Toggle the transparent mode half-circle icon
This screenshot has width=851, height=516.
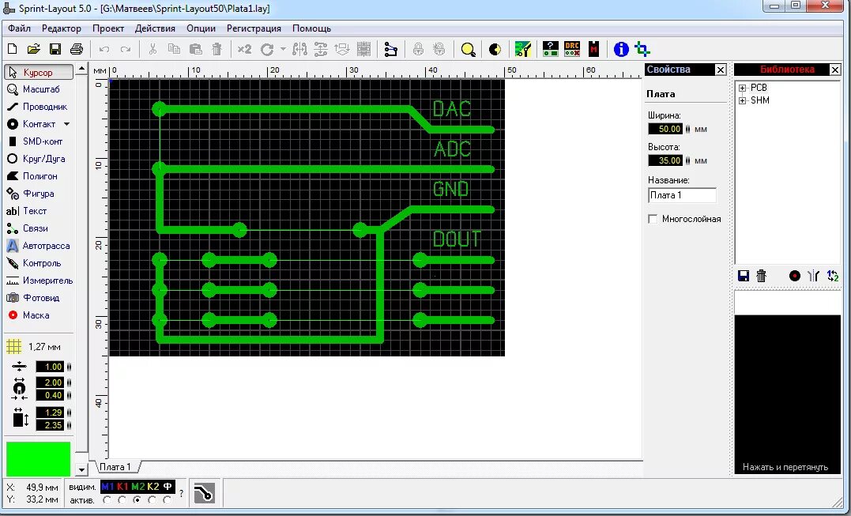click(x=495, y=49)
